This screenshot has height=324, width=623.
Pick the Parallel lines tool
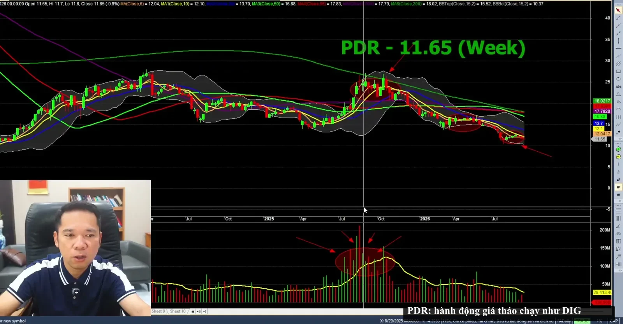click(618, 56)
